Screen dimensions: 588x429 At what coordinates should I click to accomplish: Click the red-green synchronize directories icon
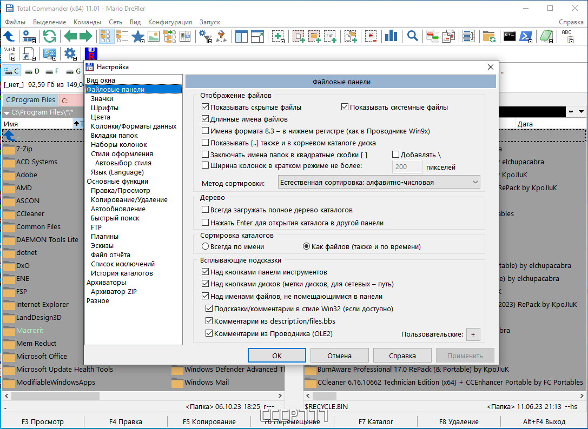(x=432, y=36)
